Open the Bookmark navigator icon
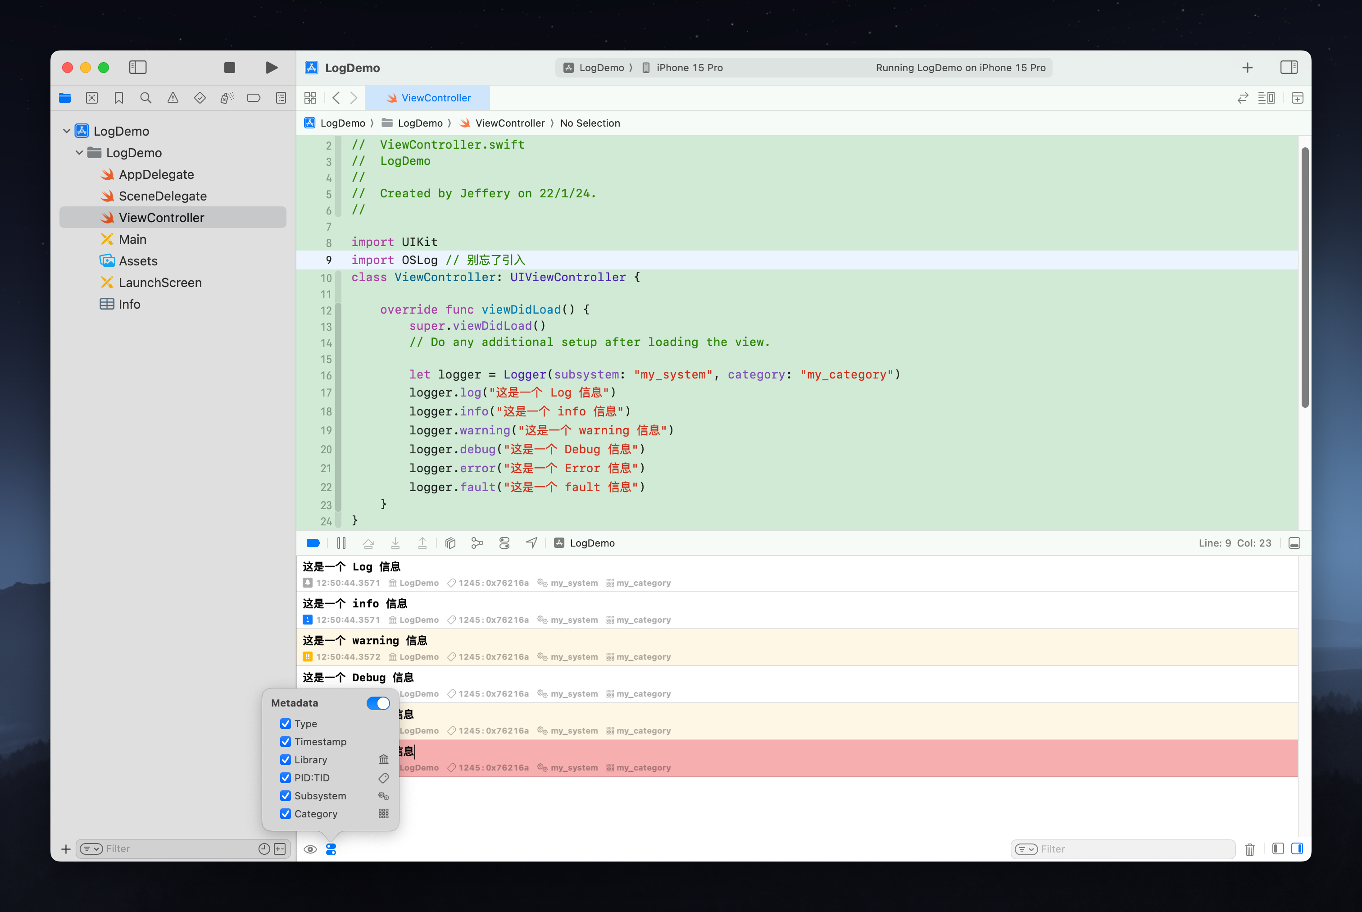 click(118, 98)
